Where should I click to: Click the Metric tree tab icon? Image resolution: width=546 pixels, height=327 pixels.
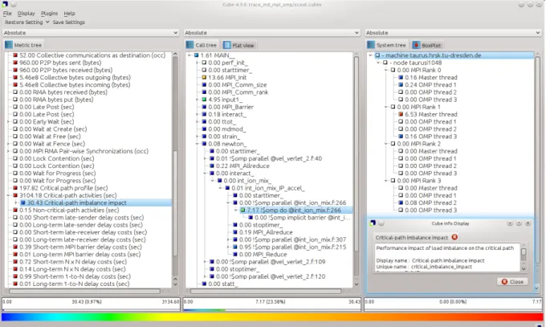point(8,45)
